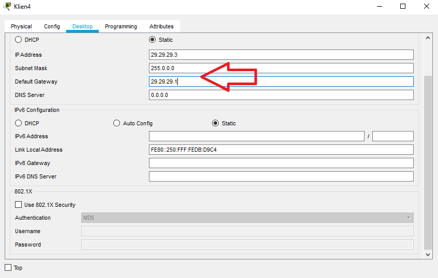The width and height of the screenshot is (438, 278).
Task: Enable Use 802.1X Security checkbox
Action: (19, 205)
